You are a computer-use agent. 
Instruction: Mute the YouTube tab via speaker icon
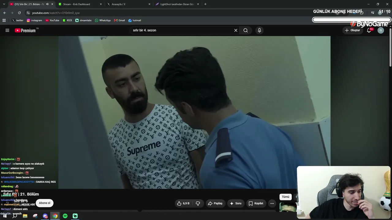[47, 4]
